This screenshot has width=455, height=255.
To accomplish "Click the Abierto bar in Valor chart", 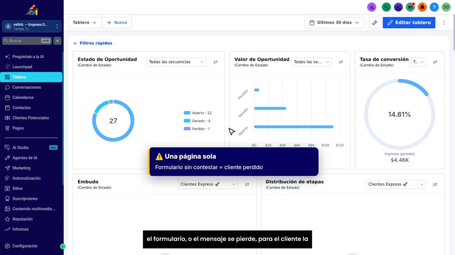I will (294, 127).
